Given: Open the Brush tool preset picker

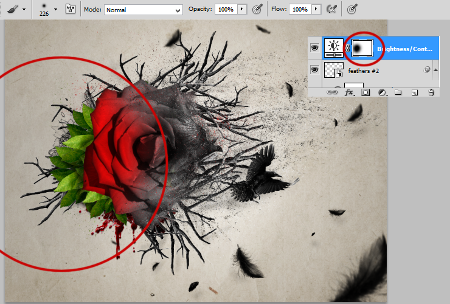Looking at the screenshot, I should [x=16, y=10].
